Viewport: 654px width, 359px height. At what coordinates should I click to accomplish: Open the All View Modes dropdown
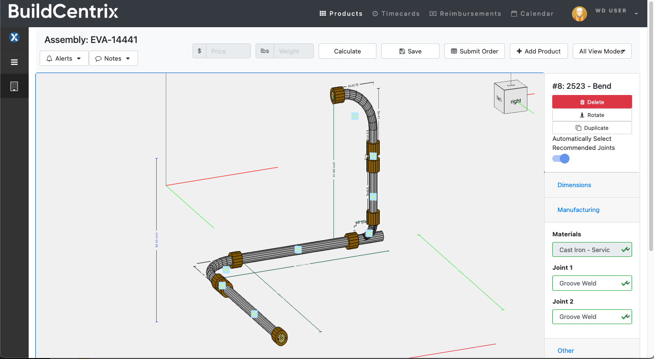pos(602,51)
